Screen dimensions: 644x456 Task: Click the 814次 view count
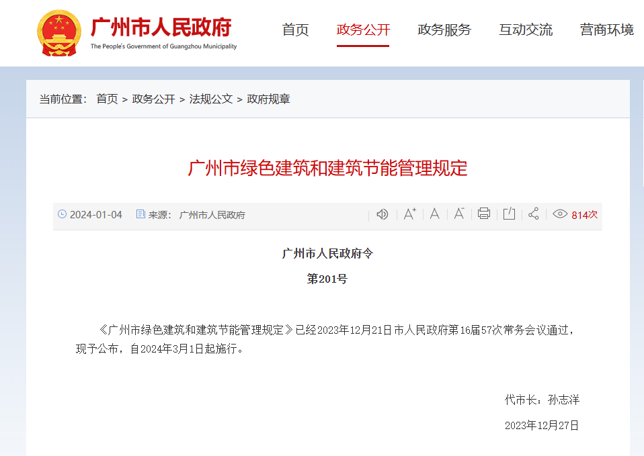(x=584, y=215)
